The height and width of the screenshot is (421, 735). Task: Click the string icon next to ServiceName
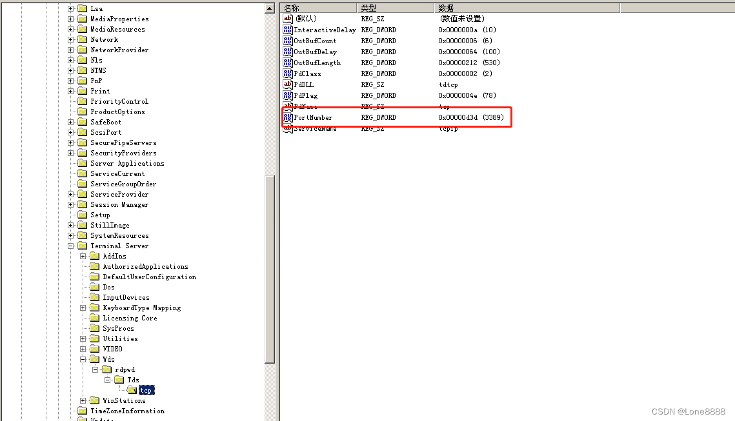[x=287, y=128]
